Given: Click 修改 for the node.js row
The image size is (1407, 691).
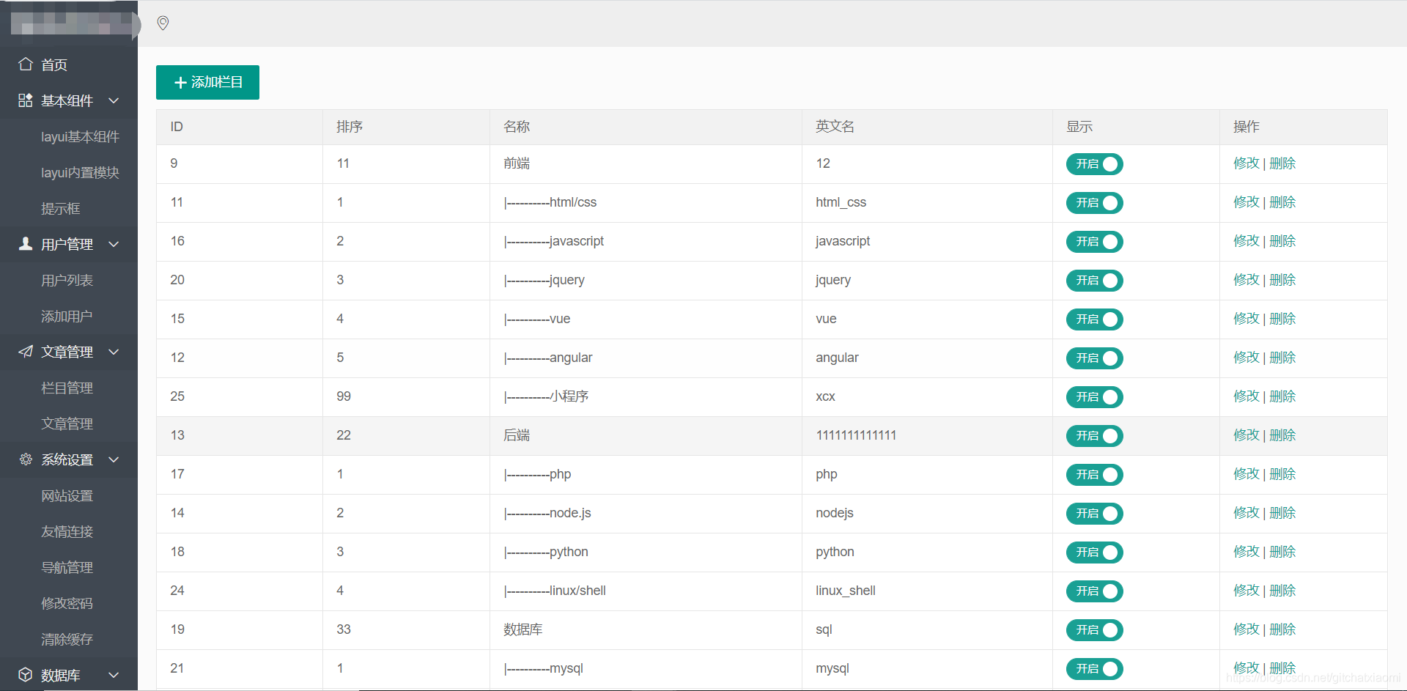Looking at the screenshot, I should click(x=1246, y=513).
